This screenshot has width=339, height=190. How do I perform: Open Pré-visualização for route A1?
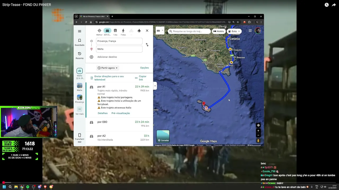(121, 113)
